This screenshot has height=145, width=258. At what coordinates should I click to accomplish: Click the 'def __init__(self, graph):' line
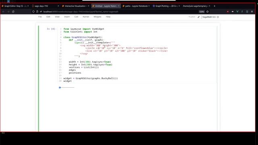[86, 40]
